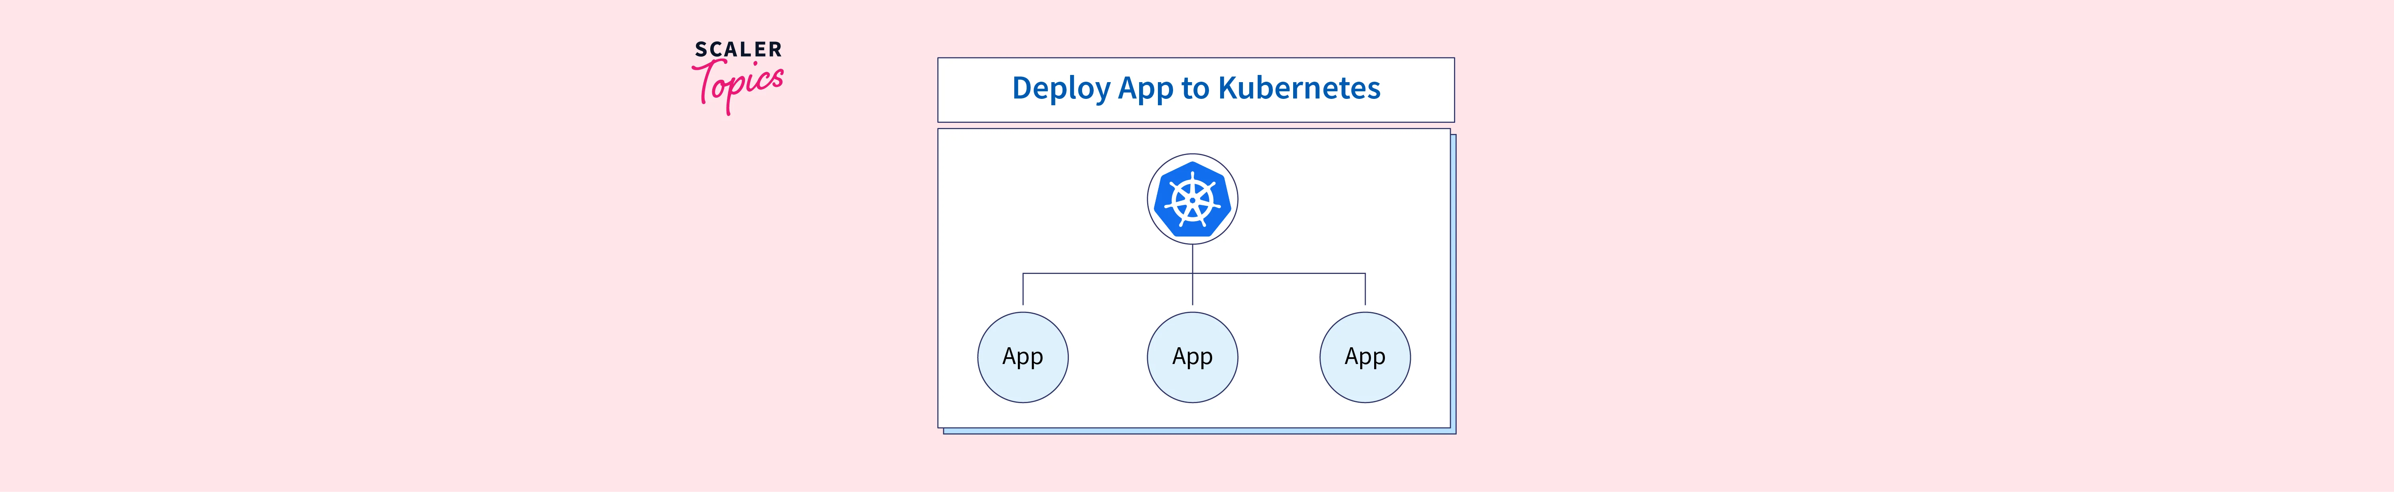Click the word Deploy in the title
This screenshot has width=2394, height=492.
[x=1061, y=88]
